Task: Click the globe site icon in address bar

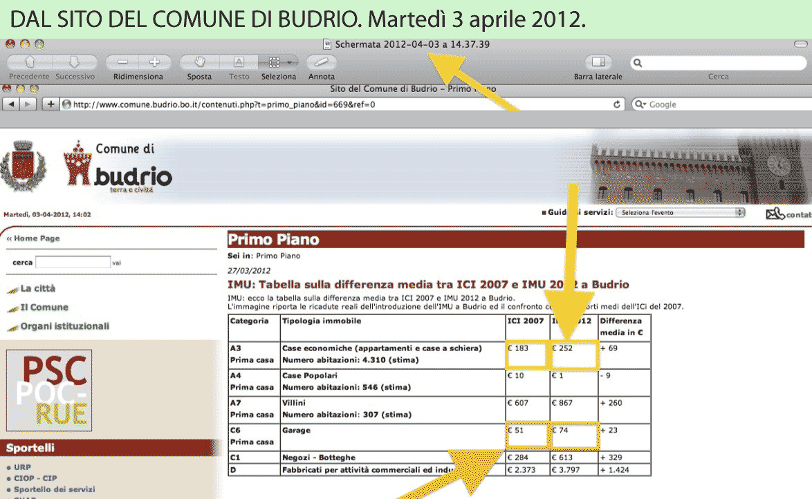Action: [x=67, y=104]
